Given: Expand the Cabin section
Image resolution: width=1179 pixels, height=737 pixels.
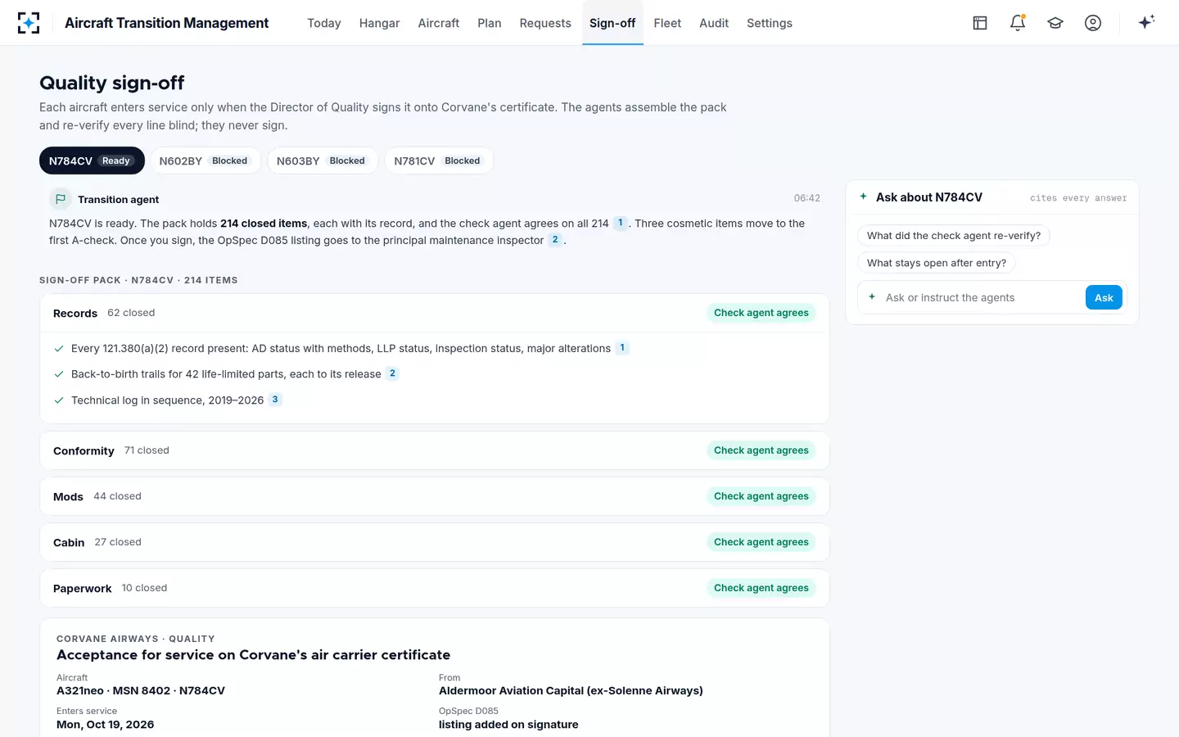Looking at the screenshot, I should click(x=435, y=542).
